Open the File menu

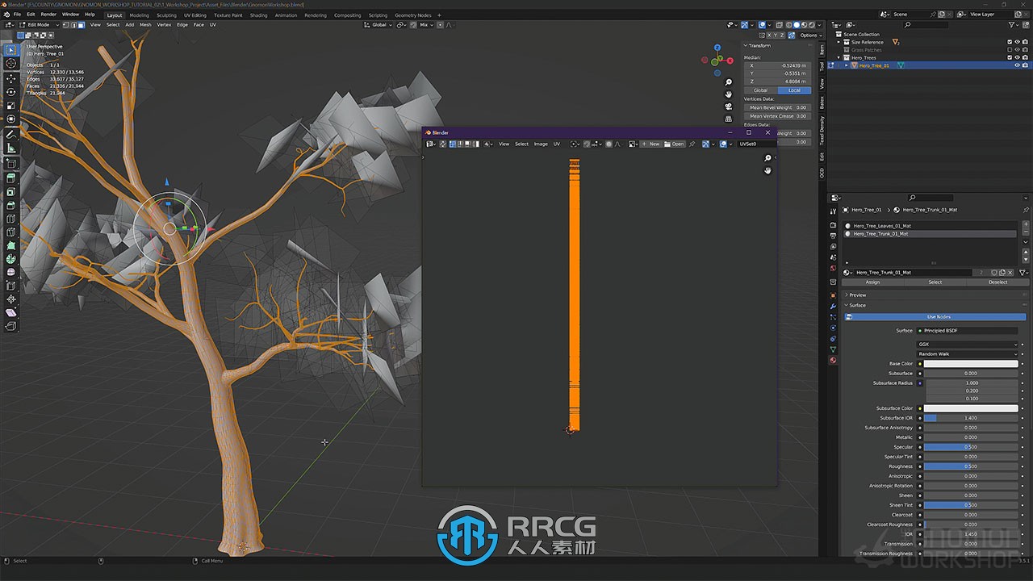point(17,15)
